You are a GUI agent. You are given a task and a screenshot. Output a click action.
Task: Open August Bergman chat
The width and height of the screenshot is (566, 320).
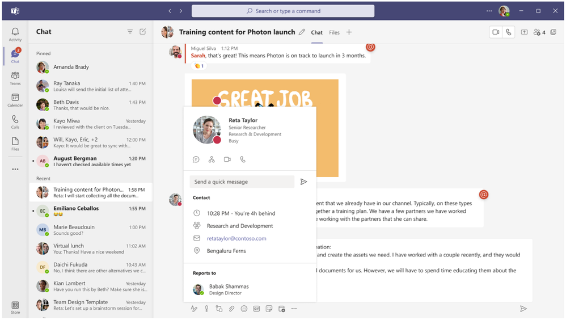click(91, 161)
